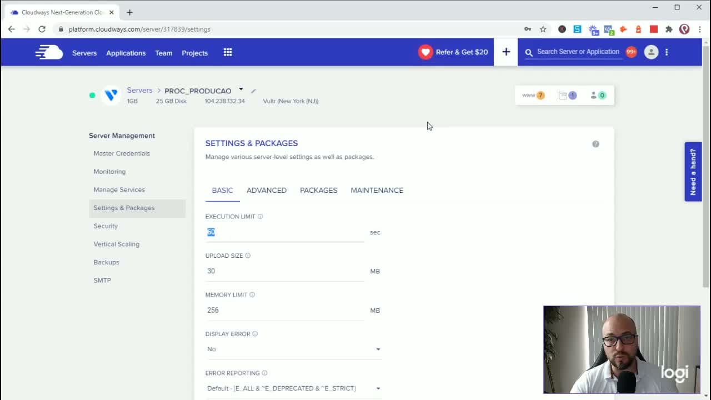Click the plus add button
The image size is (711, 400).
point(506,52)
